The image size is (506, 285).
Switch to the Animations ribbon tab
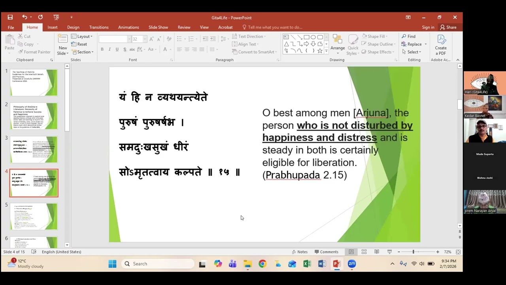128,27
